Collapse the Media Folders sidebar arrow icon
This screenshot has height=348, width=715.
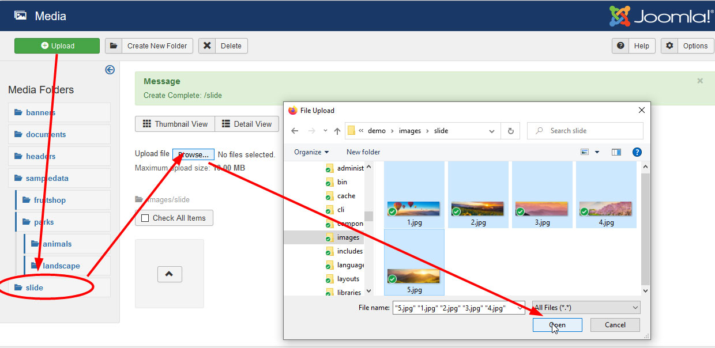pos(110,70)
